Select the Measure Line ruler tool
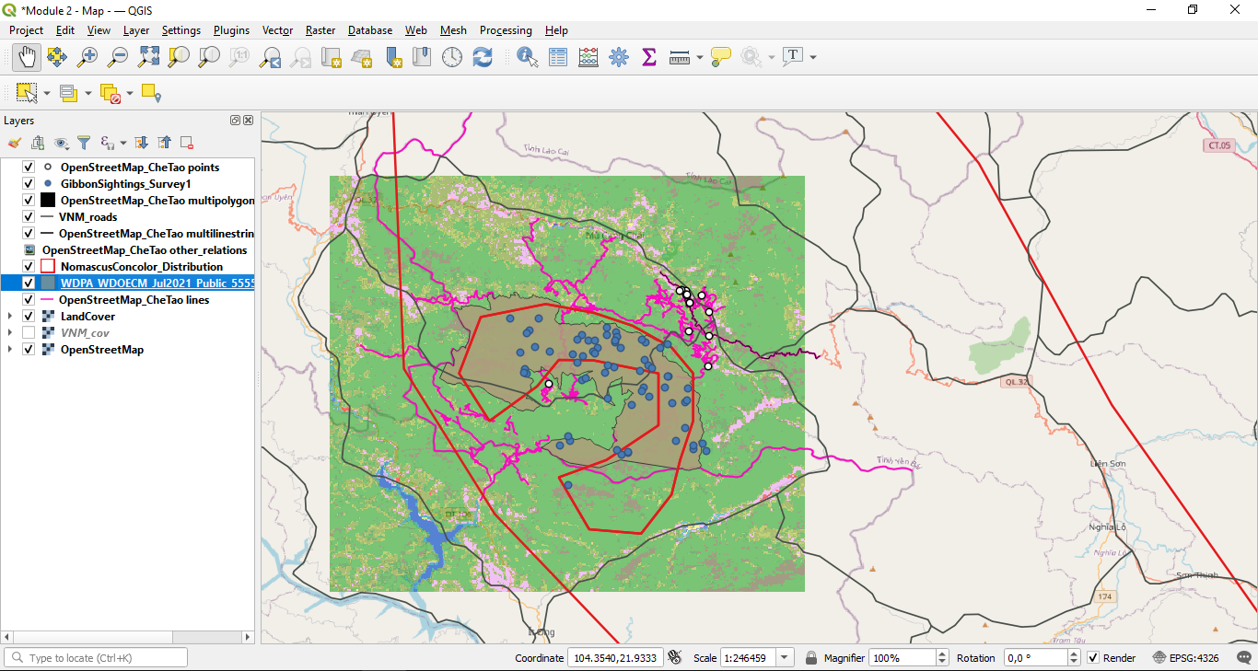The image size is (1258, 671). (680, 57)
